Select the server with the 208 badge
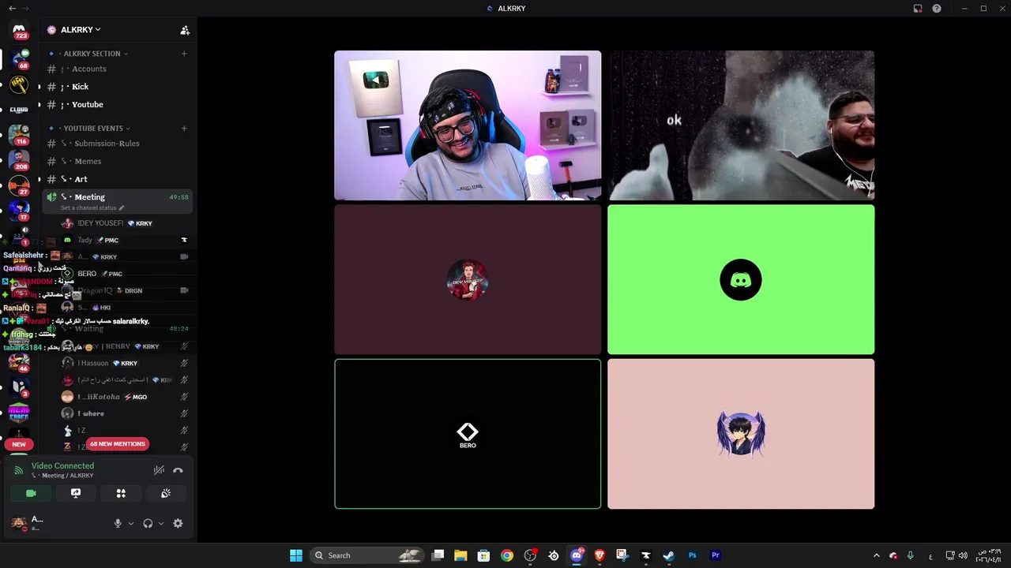Image resolution: width=1011 pixels, height=568 pixels. (x=19, y=160)
